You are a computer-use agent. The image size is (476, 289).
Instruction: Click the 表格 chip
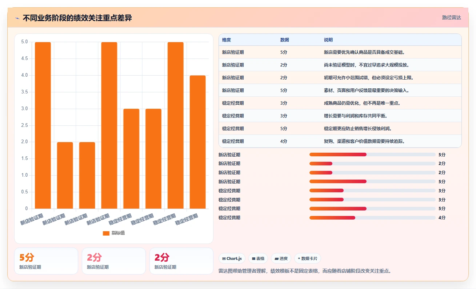pyautogui.click(x=258, y=258)
